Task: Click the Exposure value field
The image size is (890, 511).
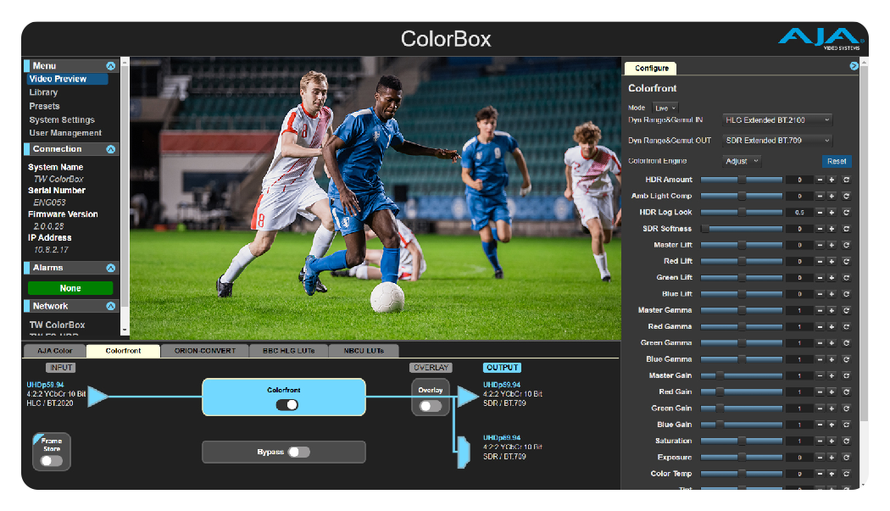Action: point(799,458)
